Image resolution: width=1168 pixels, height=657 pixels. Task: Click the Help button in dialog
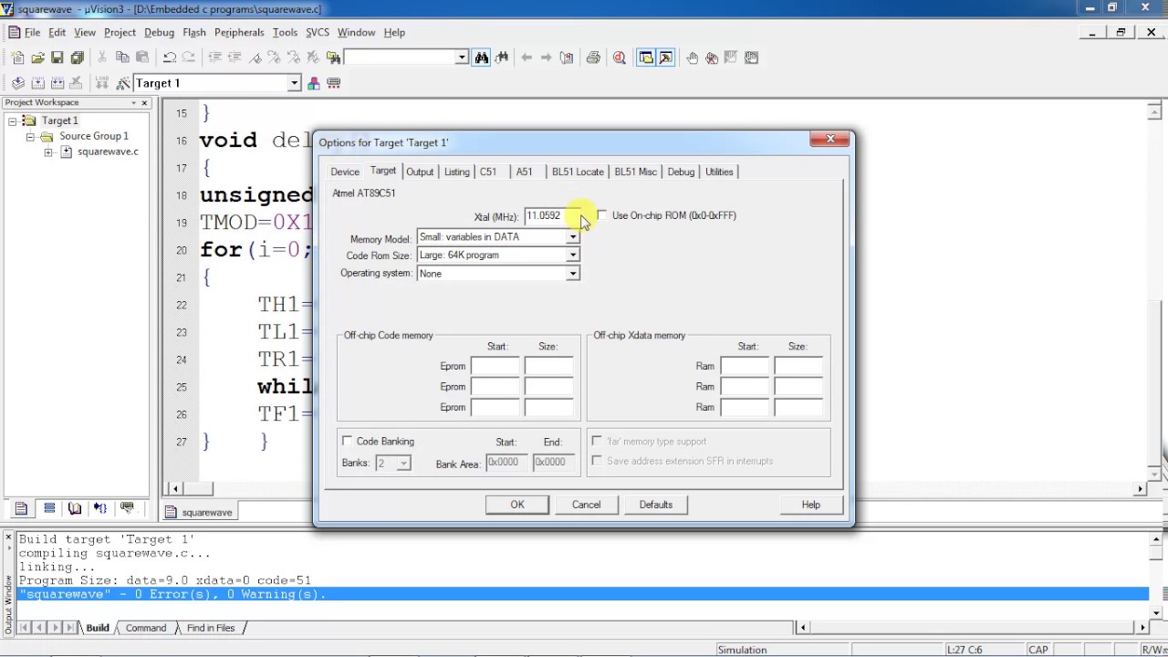(x=810, y=505)
